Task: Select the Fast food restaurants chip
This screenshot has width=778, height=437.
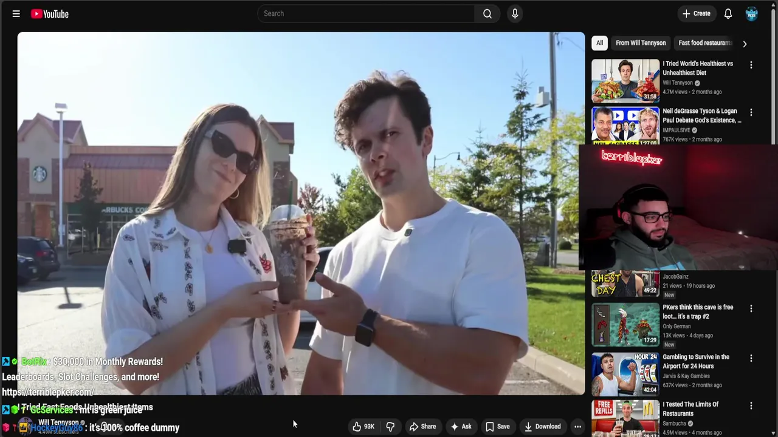Action: pos(705,43)
